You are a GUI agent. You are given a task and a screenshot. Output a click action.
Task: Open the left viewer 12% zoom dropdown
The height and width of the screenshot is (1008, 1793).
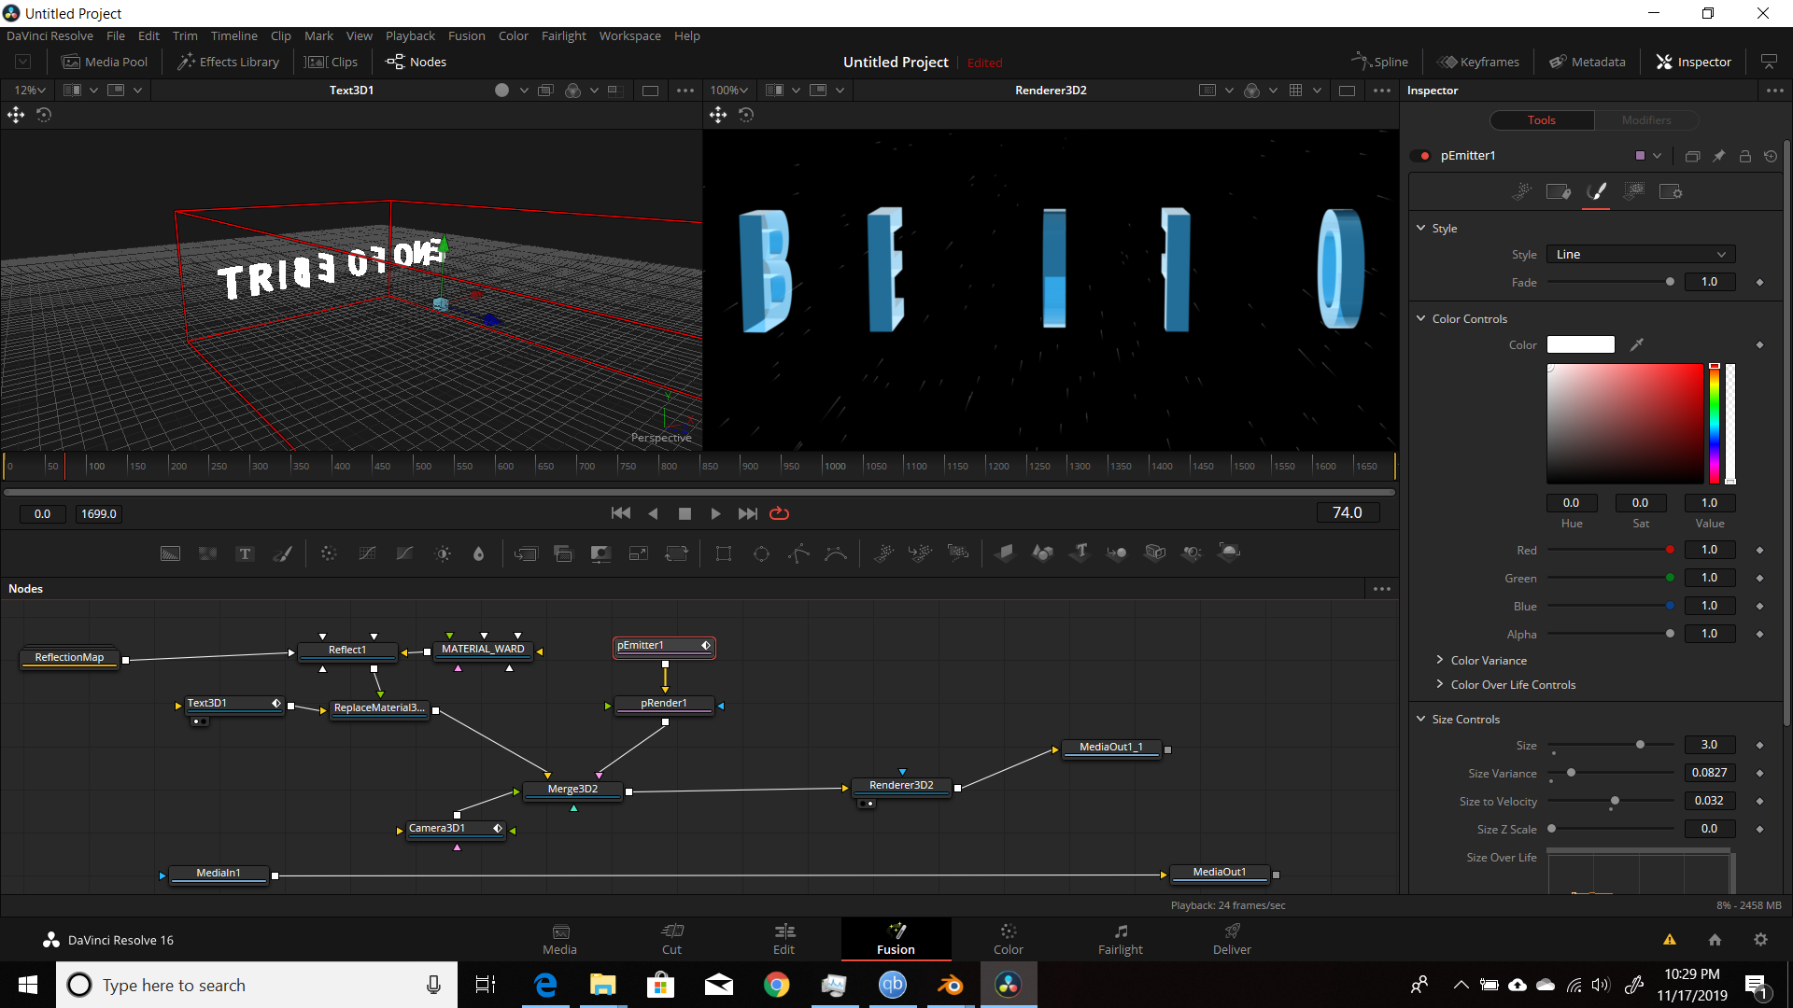pos(30,91)
